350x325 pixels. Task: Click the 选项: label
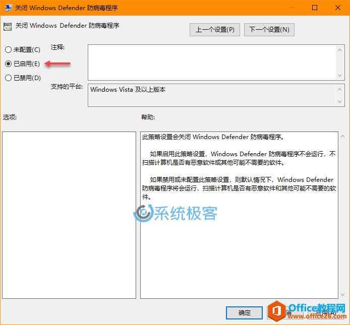10,117
